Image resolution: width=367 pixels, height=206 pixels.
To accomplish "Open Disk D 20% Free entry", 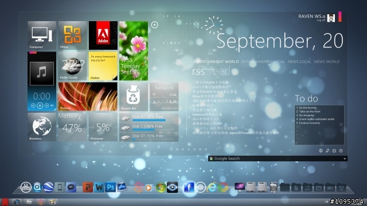I will point(149,118).
